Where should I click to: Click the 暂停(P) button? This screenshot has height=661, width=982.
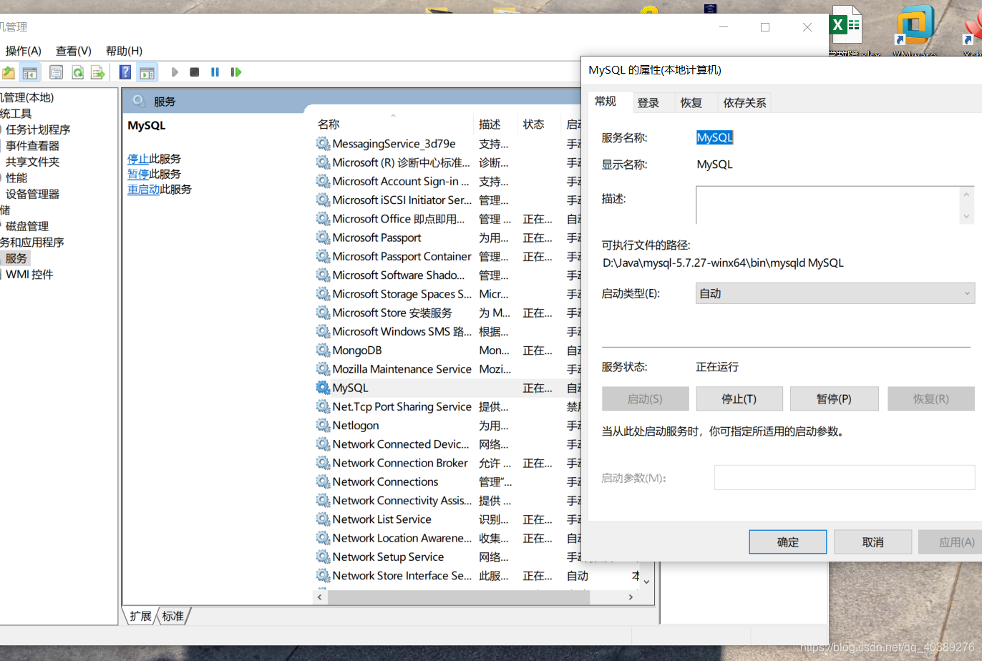pyautogui.click(x=834, y=399)
